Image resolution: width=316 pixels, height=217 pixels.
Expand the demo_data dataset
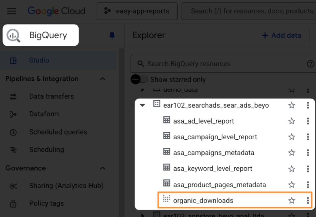tap(143, 90)
